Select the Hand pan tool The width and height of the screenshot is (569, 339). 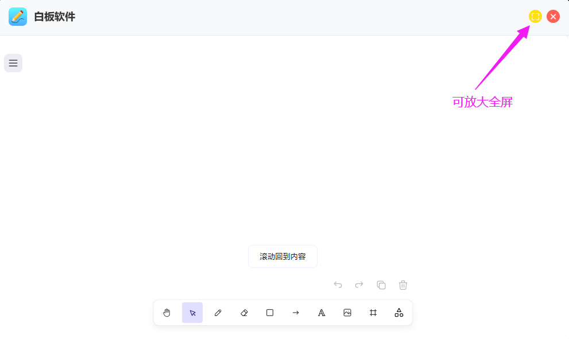(x=167, y=313)
